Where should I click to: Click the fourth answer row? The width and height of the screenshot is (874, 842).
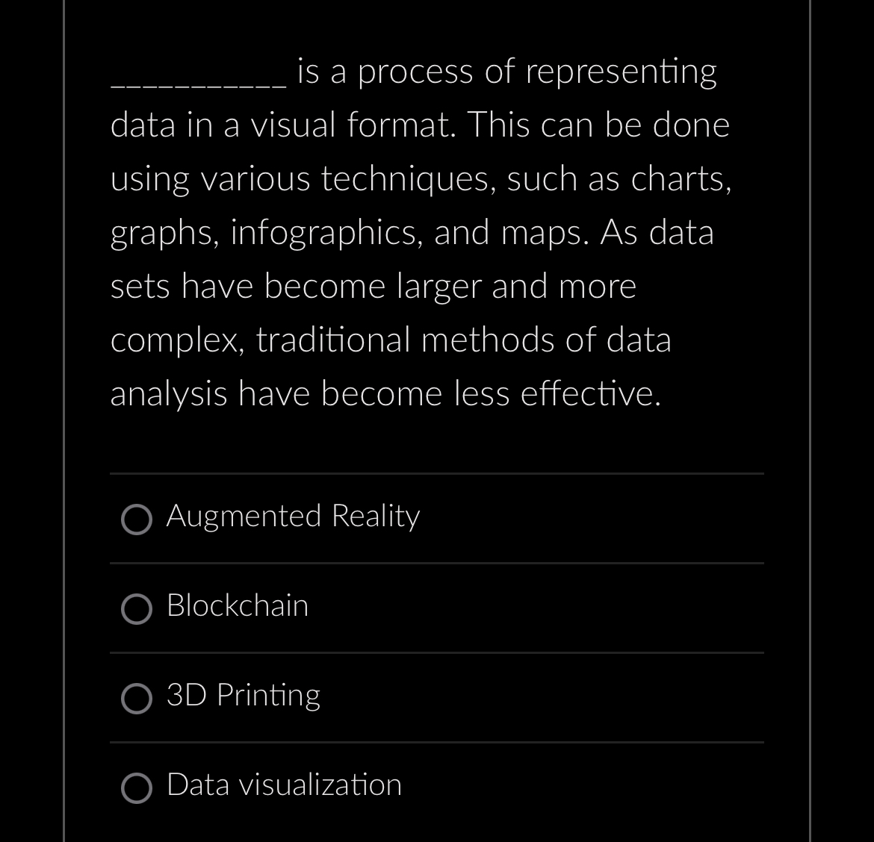437,787
